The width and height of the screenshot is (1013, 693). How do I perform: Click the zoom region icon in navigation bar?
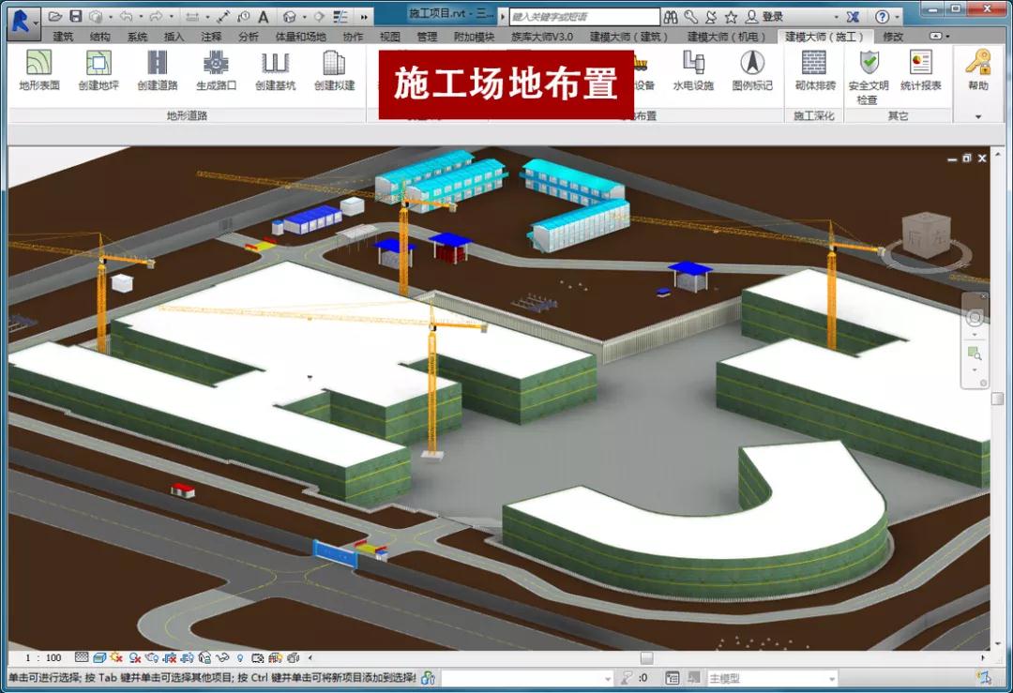click(975, 354)
